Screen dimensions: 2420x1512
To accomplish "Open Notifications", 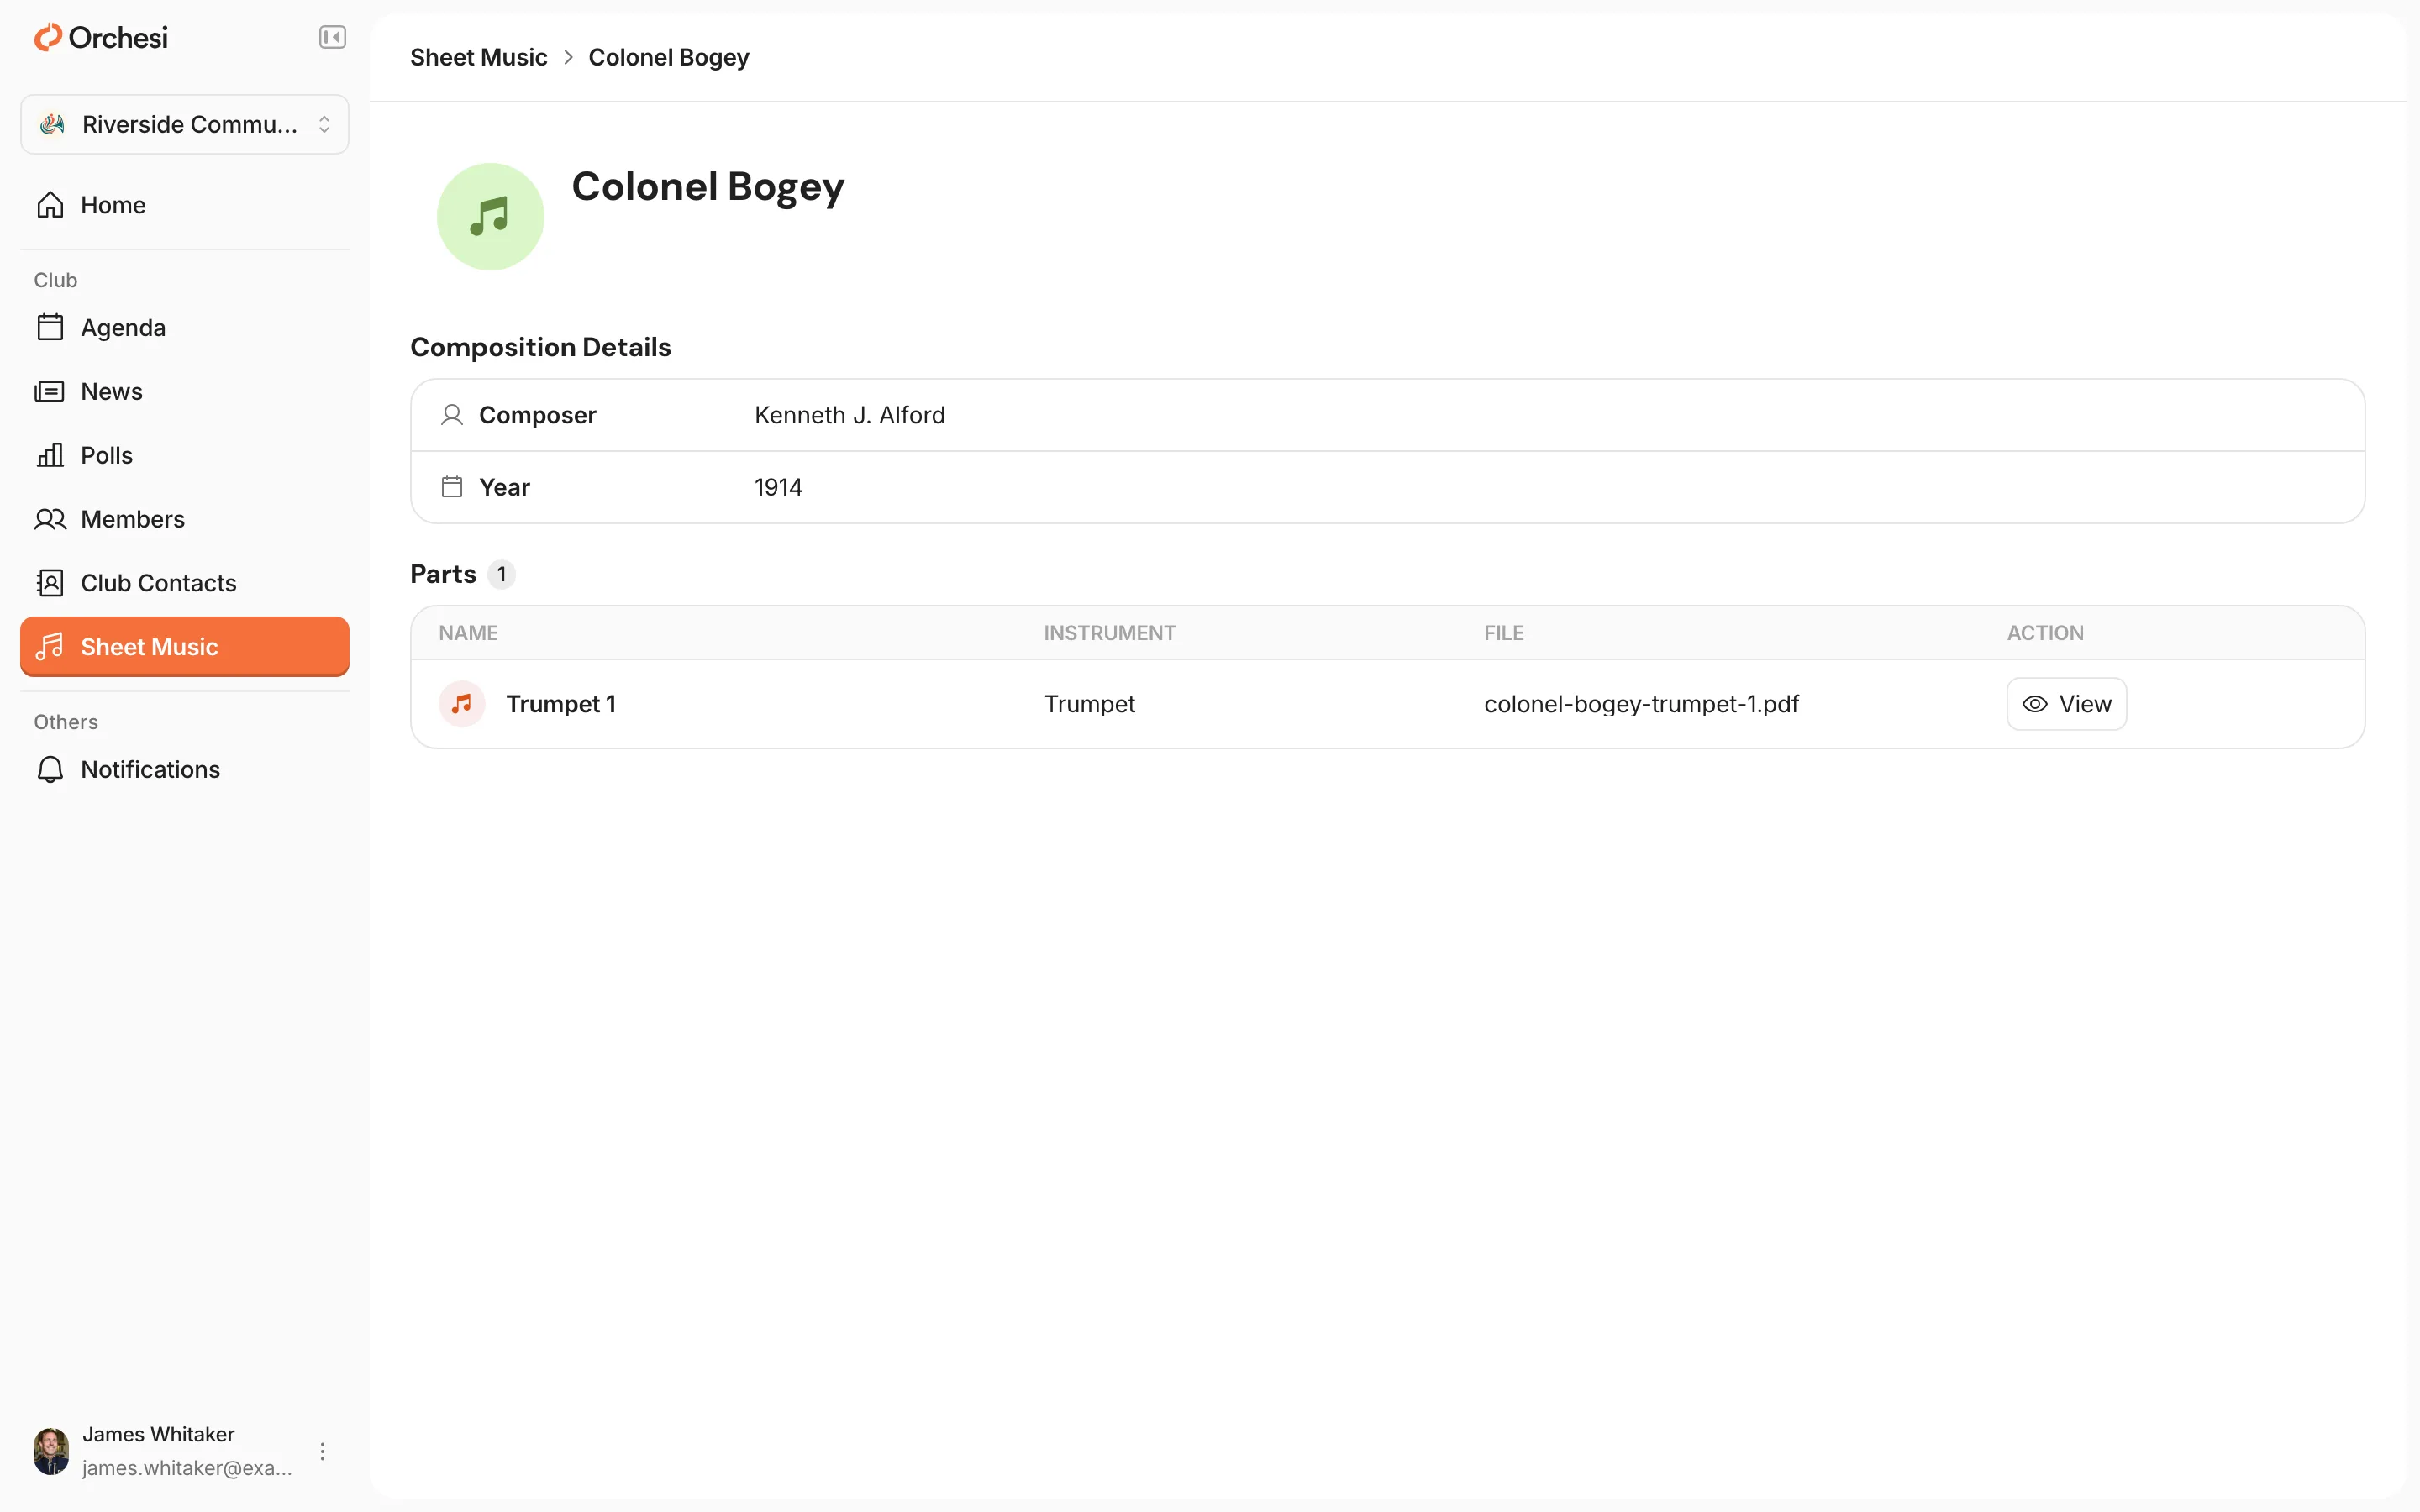I will click(x=185, y=769).
